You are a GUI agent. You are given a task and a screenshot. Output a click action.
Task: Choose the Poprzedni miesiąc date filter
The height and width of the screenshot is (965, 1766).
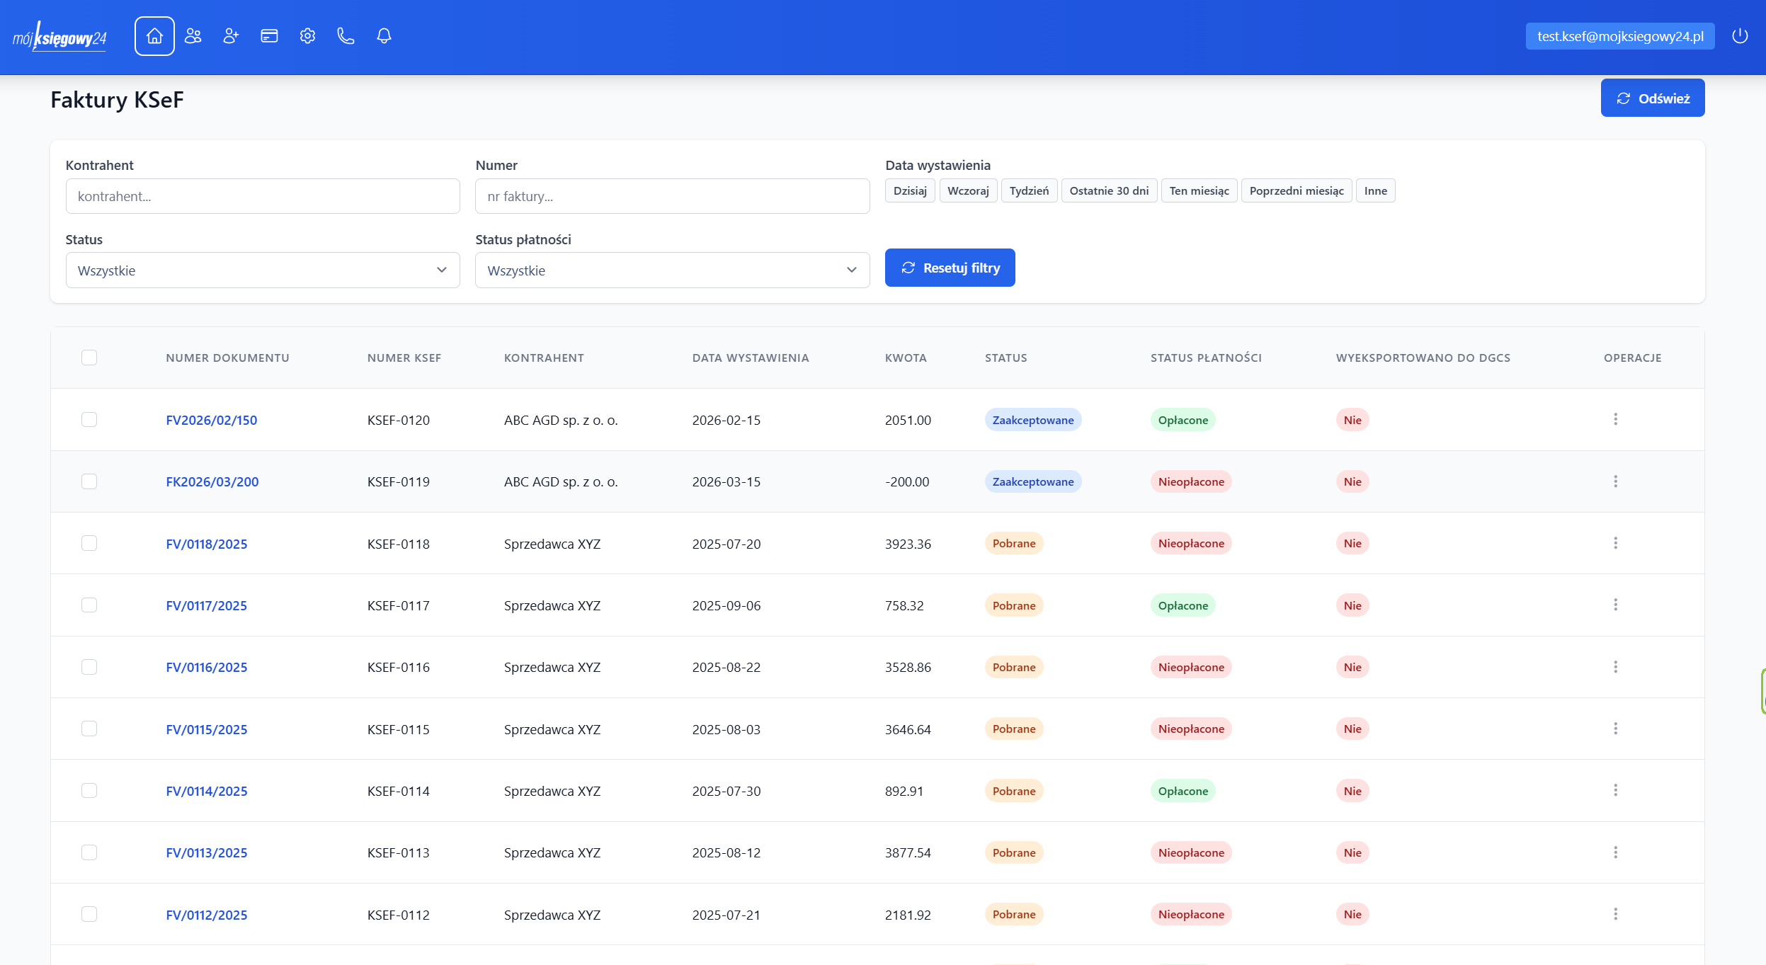pyautogui.click(x=1296, y=190)
